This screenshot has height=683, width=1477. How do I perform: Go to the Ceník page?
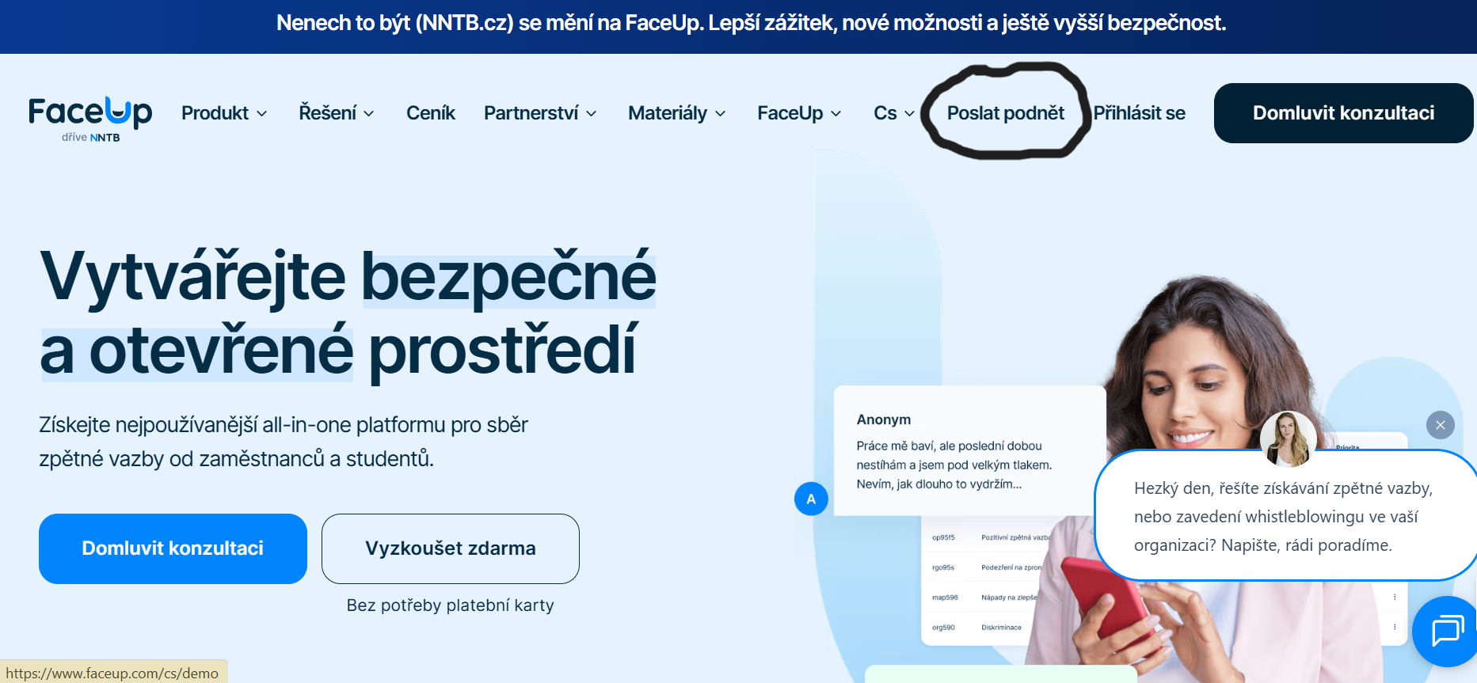(x=430, y=113)
